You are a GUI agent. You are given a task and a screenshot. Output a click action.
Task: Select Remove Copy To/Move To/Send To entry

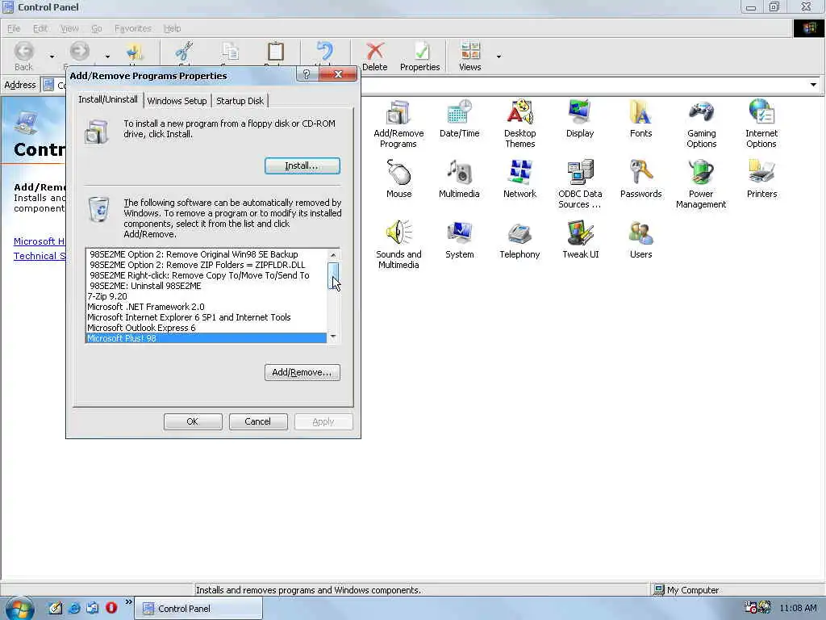[206, 275]
